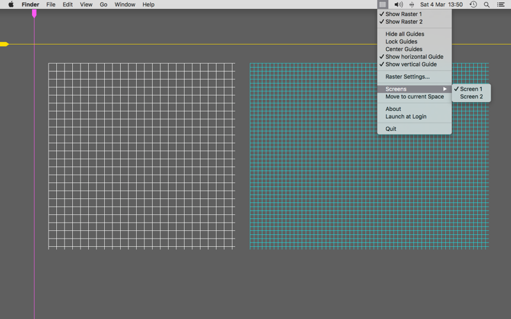This screenshot has height=319, width=511.
Task: Click the yellow horizontal guide handle
Action: click(x=4, y=44)
